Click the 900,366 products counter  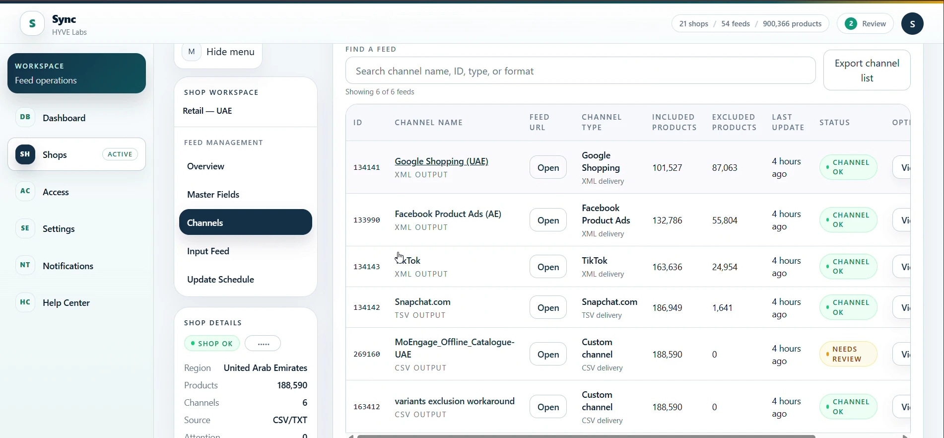coord(792,24)
